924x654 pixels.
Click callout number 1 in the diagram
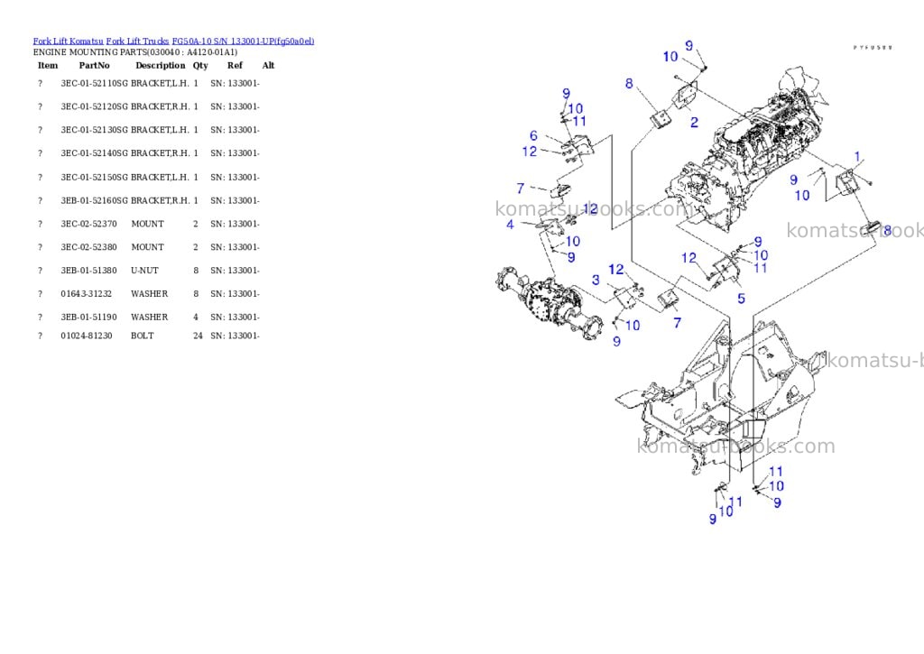click(x=857, y=157)
